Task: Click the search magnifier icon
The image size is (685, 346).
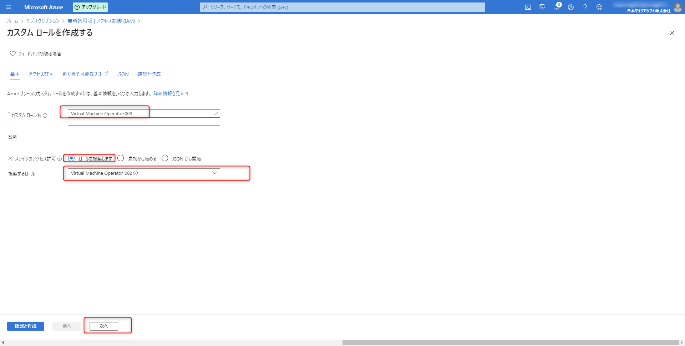Action: 205,7
